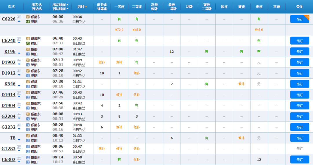The height and width of the screenshot is (165, 313).
Task: Open train number link D1914
Action: click(9, 95)
